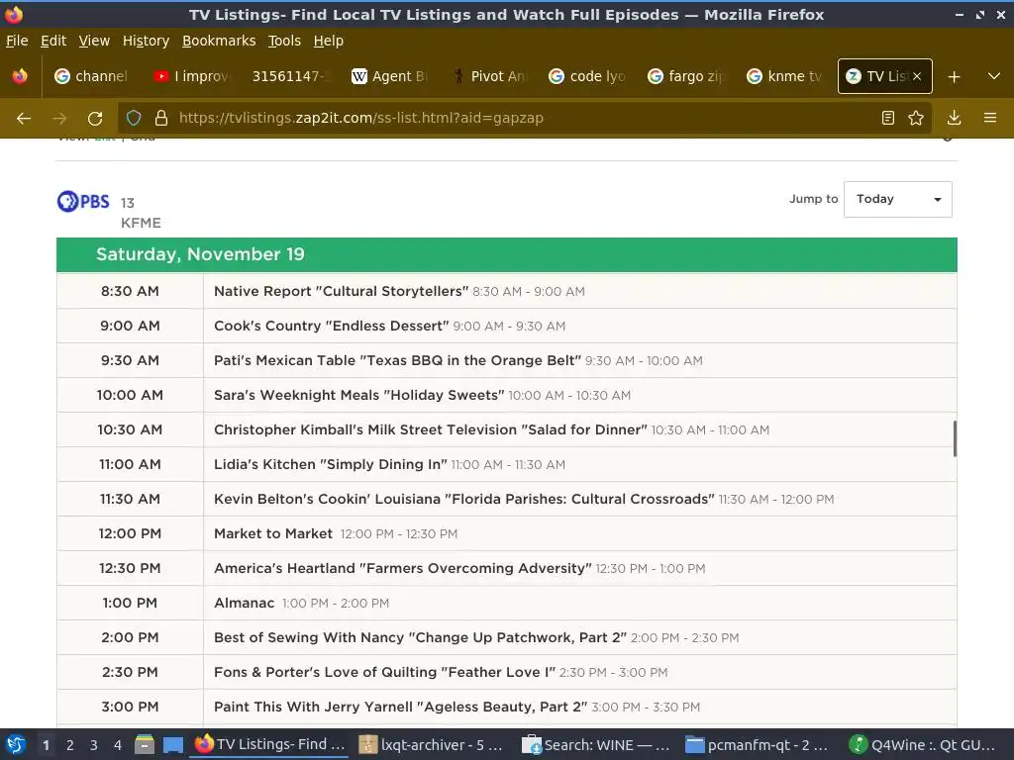Open Sara's Weeknight Meals Holiday Sweets

point(358,396)
